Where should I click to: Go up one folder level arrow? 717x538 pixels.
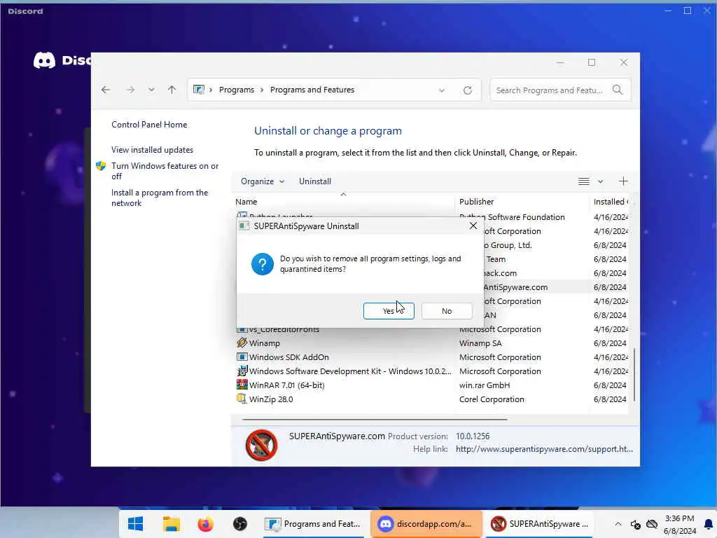click(x=172, y=90)
